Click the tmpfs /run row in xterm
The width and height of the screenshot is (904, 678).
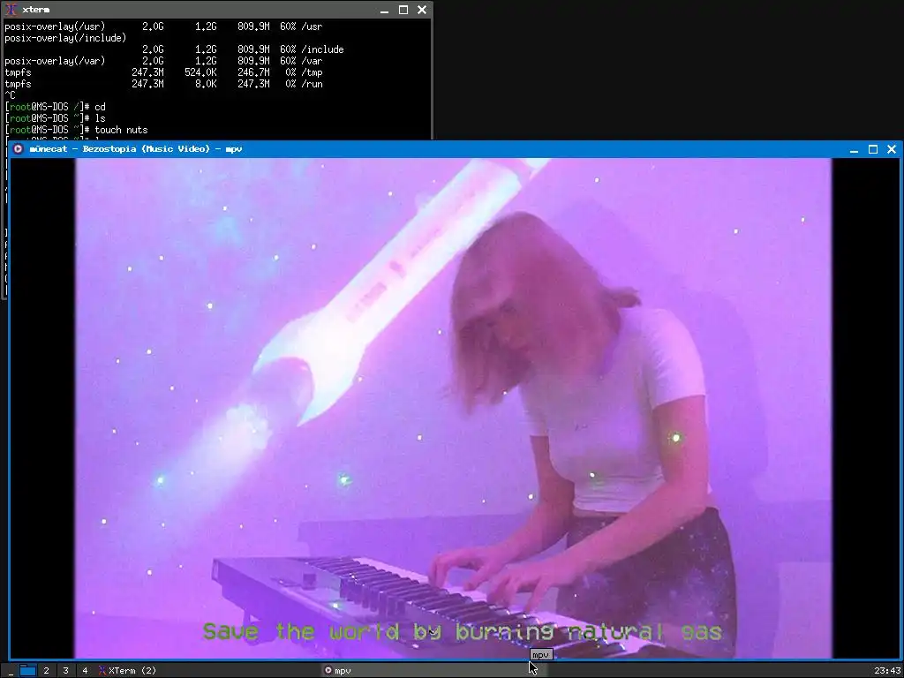pos(163,84)
